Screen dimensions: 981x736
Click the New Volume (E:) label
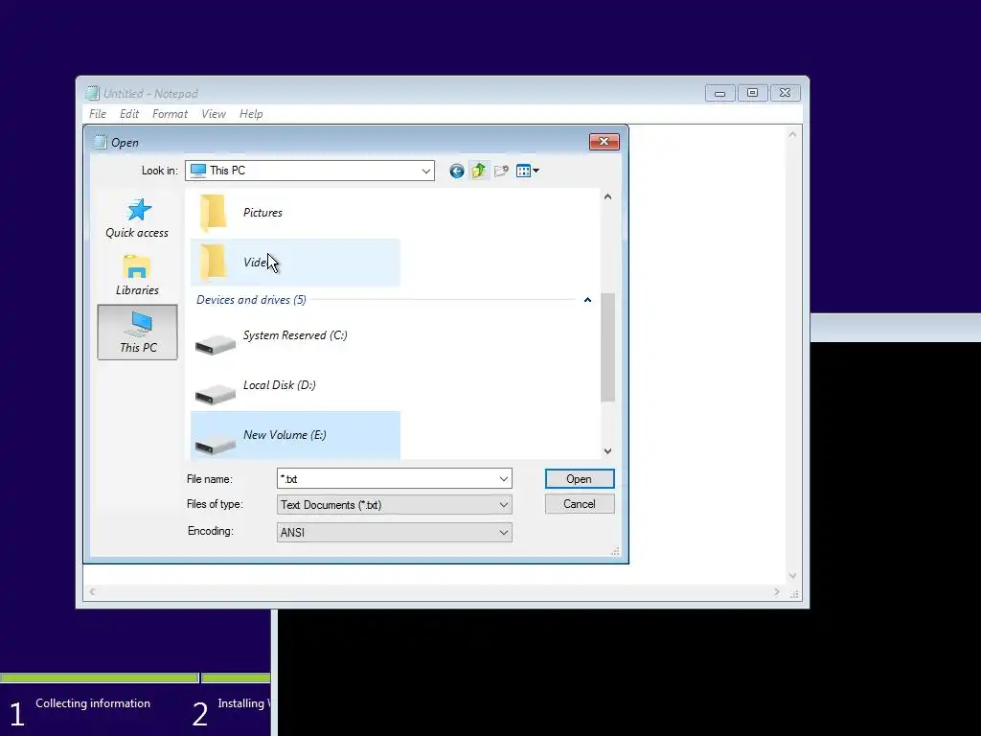[x=285, y=435]
